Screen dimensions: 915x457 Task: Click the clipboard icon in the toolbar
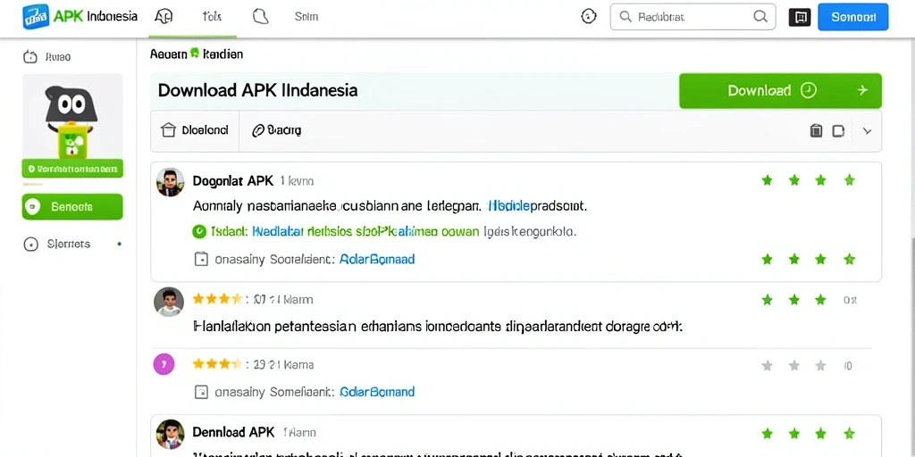(x=817, y=130)
